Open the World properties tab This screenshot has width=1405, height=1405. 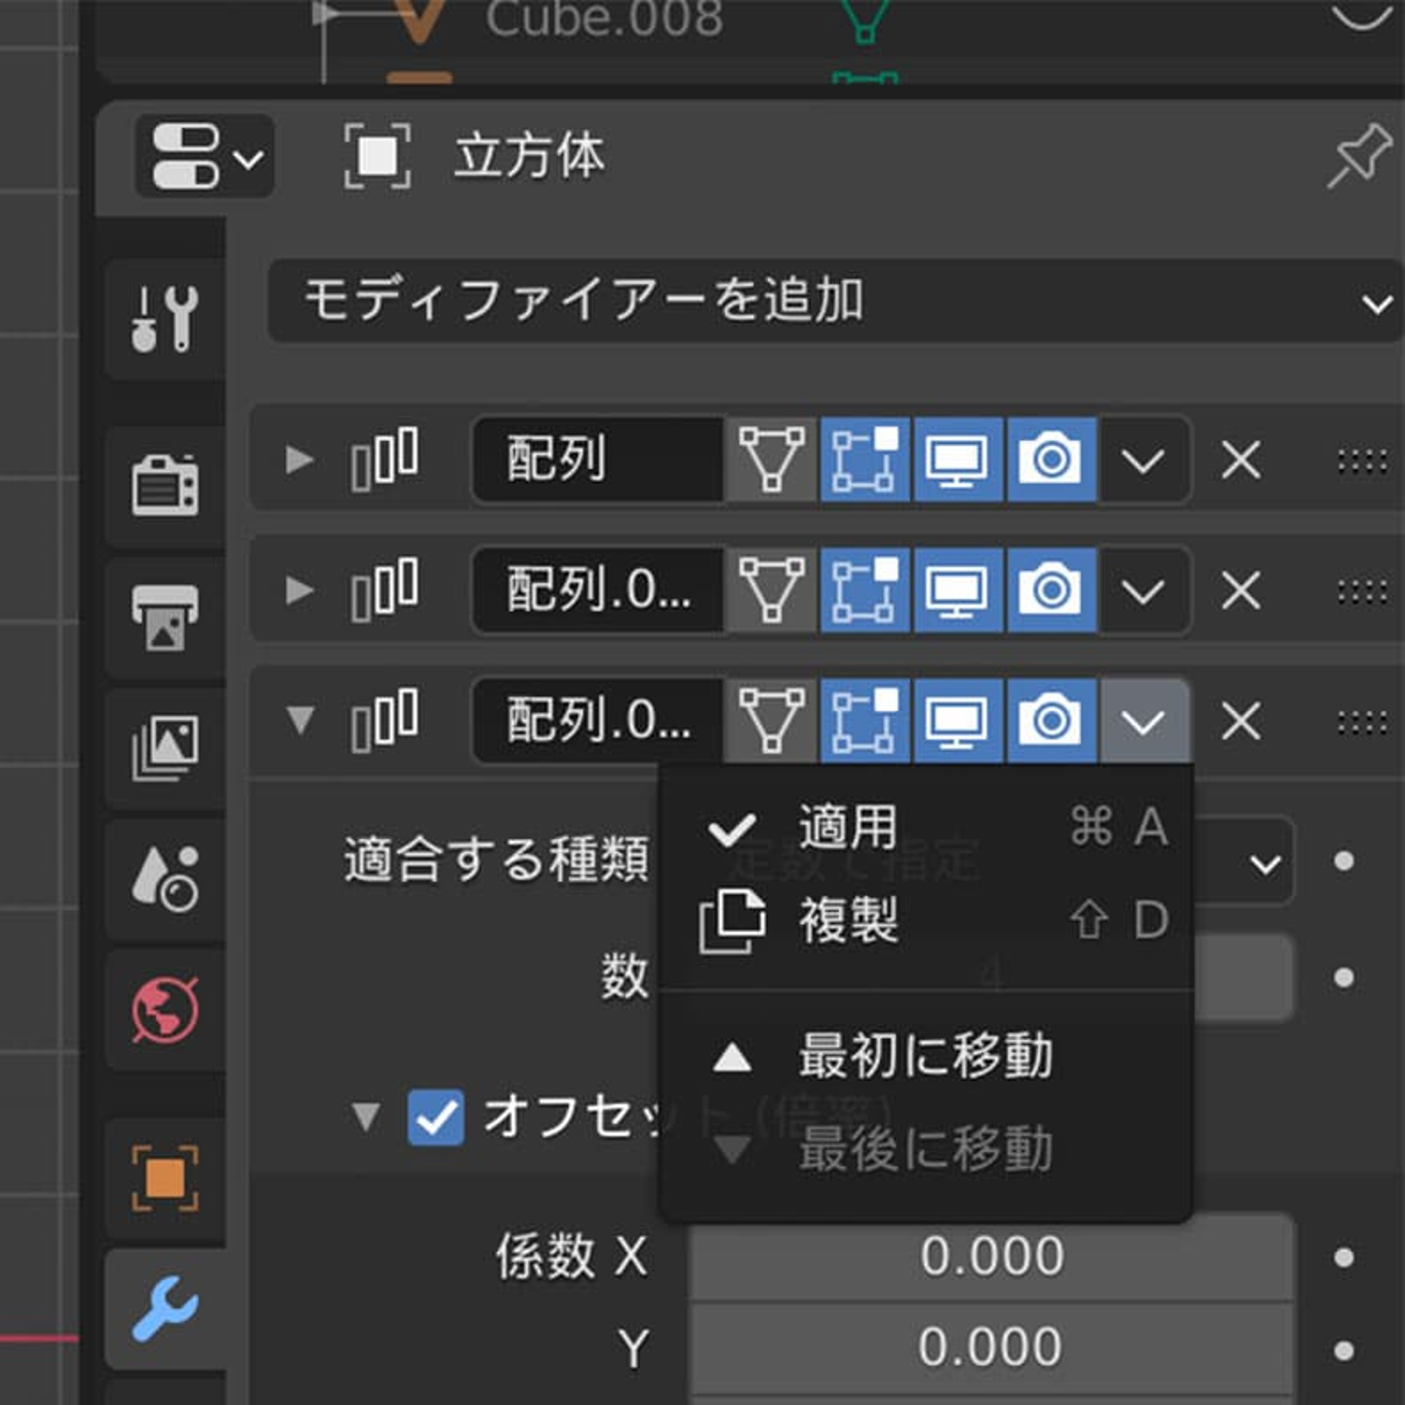(x=164, y=1010)
